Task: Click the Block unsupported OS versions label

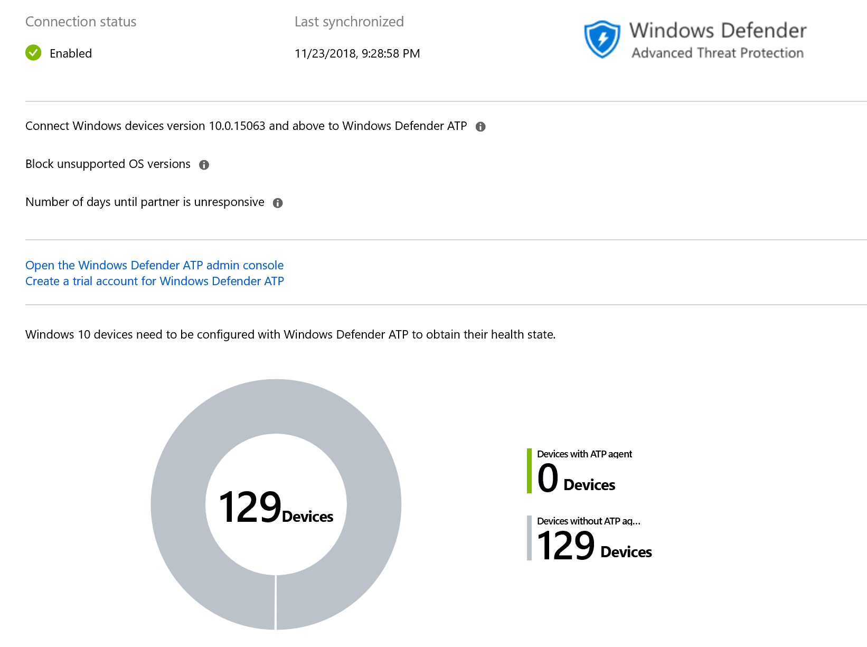Action: (x=108, y=164)
